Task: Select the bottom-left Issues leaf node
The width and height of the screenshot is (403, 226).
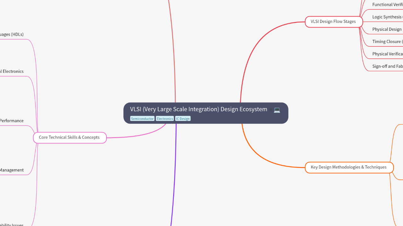Action: pos(12,225)
